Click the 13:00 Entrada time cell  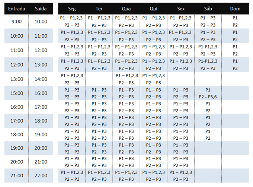click(16, 79)
